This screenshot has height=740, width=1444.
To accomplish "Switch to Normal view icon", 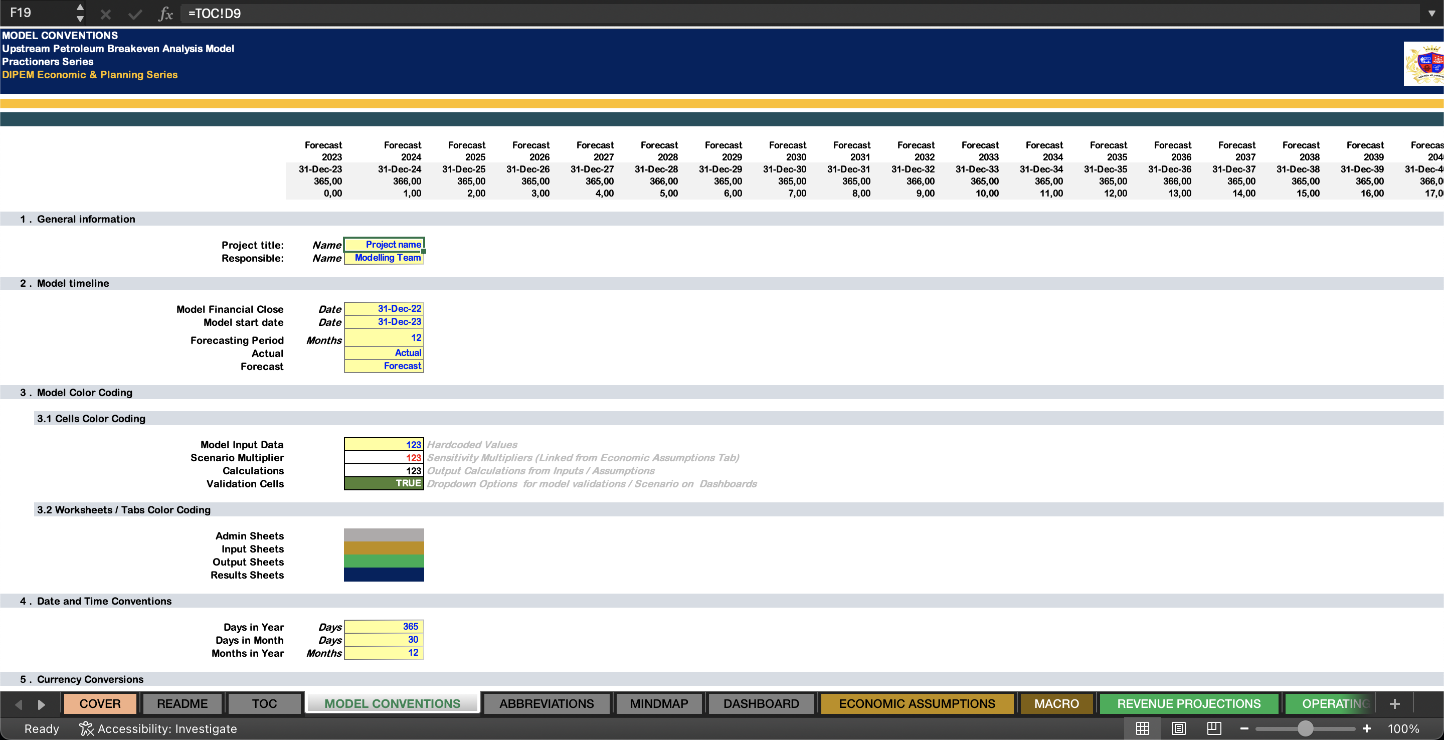I will tap(1143, 728).
